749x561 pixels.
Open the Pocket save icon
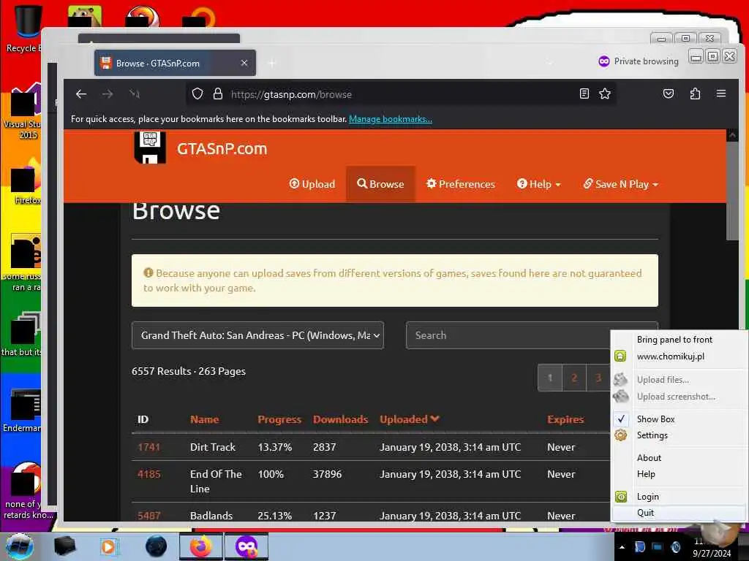pos(669,93)
